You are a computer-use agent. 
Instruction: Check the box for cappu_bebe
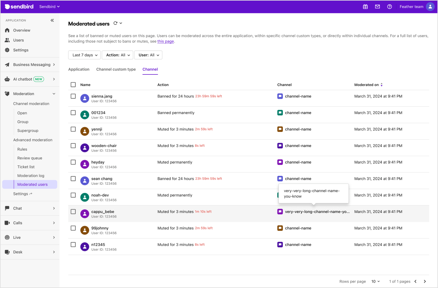(73, 211)
